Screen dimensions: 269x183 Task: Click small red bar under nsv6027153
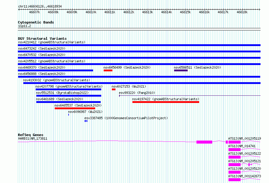(114, 89)
